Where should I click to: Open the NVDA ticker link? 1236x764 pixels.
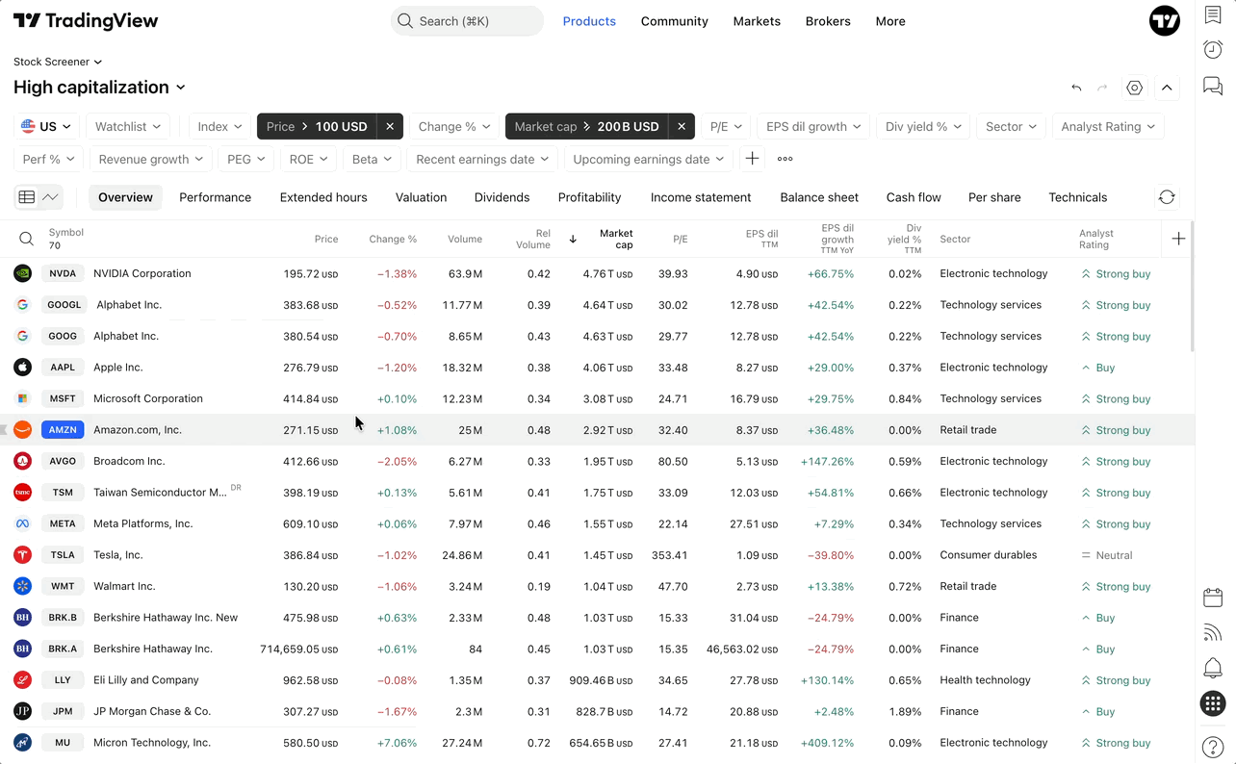pyautogui.click(x=63, y=273)
